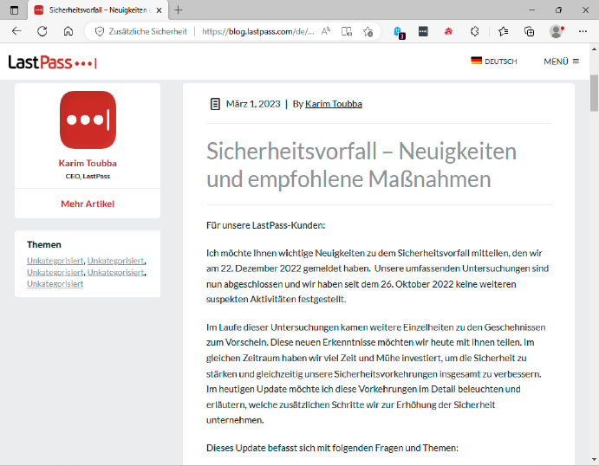Open Mehr Artikel link
Viewport: 599px width, 466px height.
[x=88, y=204]
